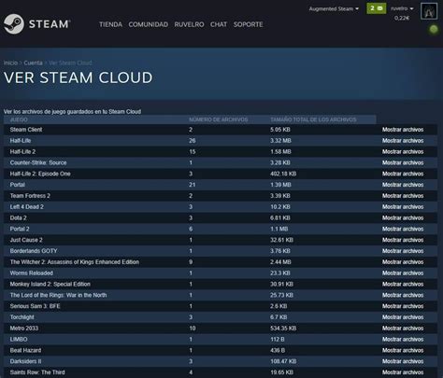Show files for Team Fortress 2
Viewport: 443px width, 378px height.
(403, 196)
